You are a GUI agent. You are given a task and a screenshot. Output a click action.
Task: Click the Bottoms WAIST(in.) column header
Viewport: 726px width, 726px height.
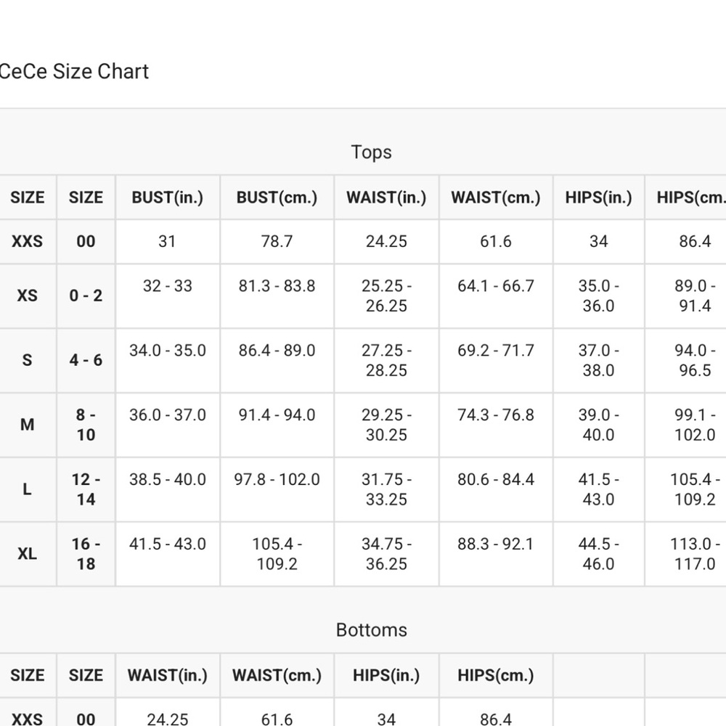[x=168, y=675]
